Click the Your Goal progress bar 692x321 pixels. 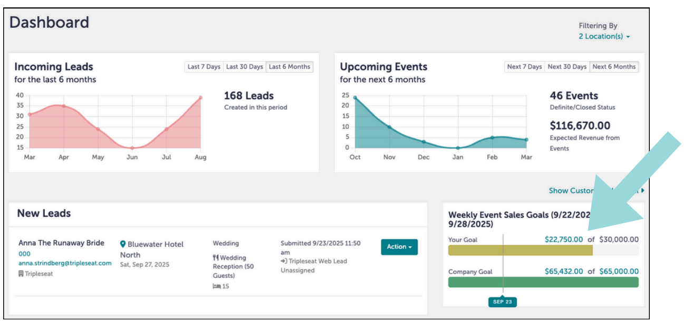point(543,250)
